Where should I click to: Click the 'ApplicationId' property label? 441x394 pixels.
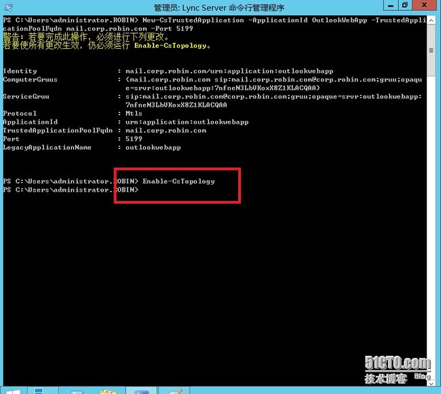point(31,122)
